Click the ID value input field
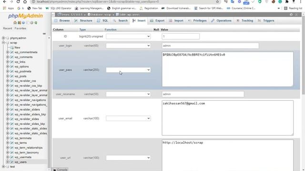305x171 pixels. (181, 36)
